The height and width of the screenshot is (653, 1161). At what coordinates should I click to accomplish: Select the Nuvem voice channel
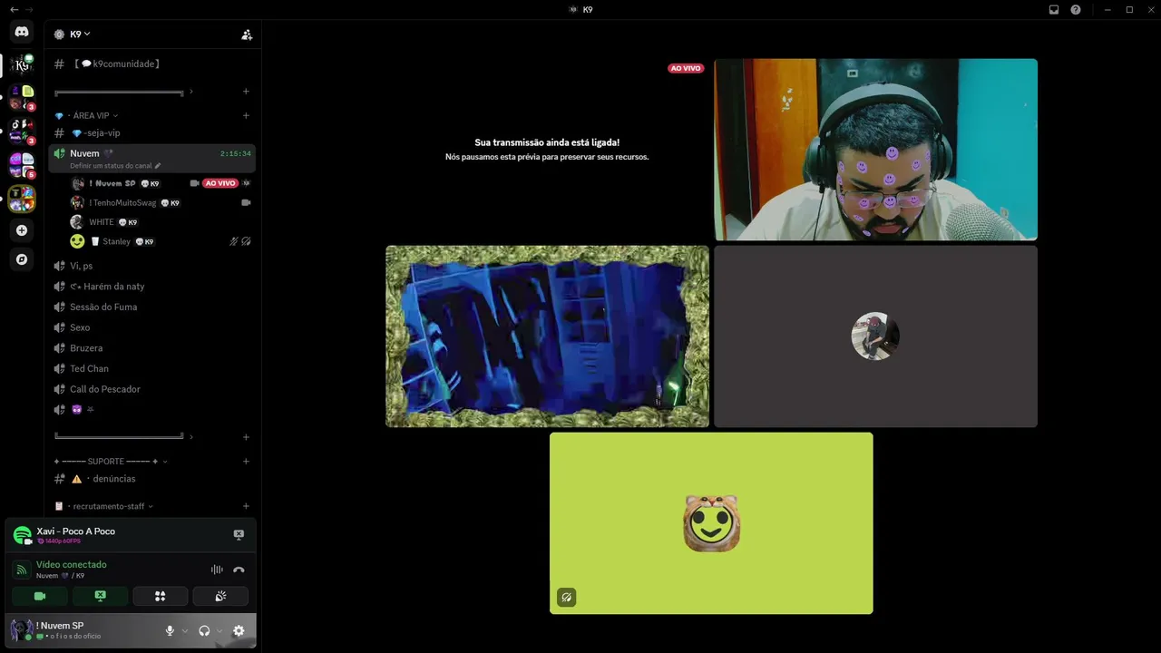[x=152, y=158]
